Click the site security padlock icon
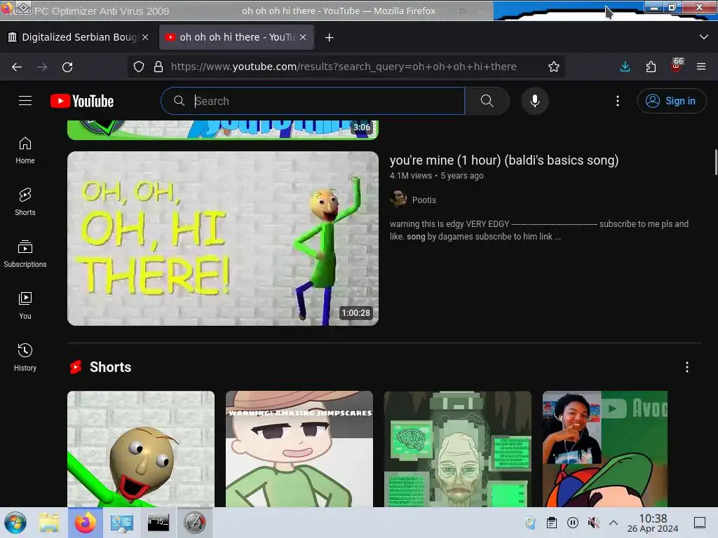This screenshot has width=718, height=538. click(158, 67)
